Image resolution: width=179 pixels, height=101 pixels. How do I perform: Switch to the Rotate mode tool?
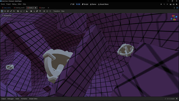(8, 11)
